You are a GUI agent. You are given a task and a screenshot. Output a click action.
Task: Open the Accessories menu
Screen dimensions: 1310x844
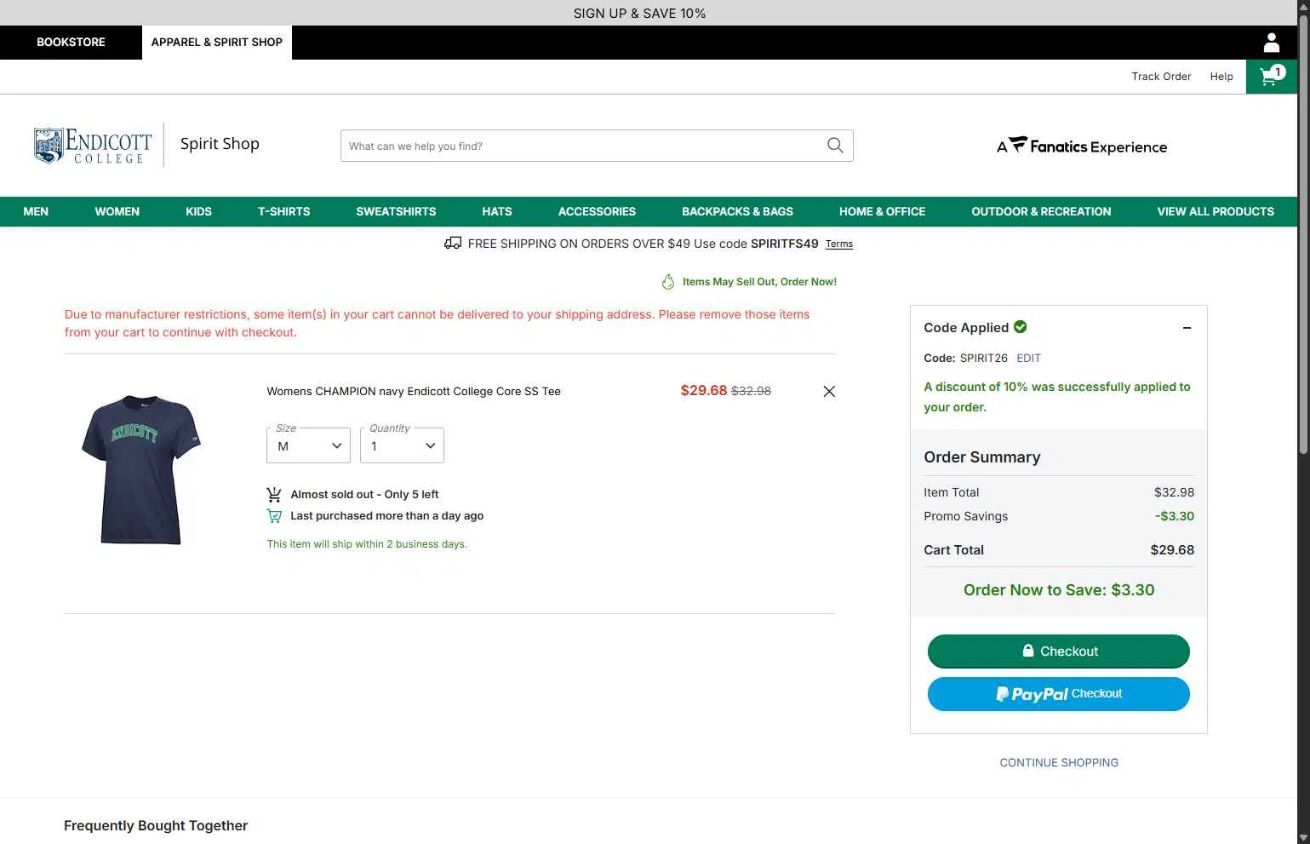[x=597, y=212]
